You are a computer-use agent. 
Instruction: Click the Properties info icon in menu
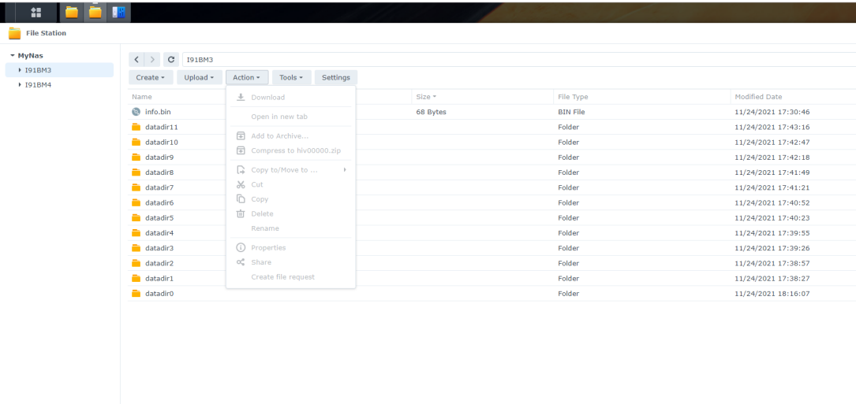point(241,248)
